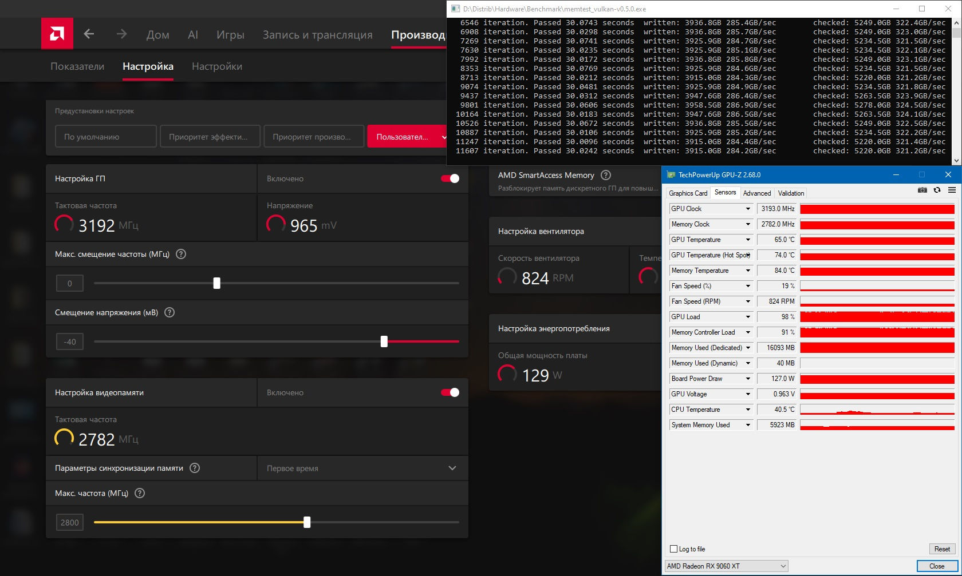Image resolution: width=962 pixels, height=576 pixels.
Task: Take a GPU-Z screenshot with camera icon
Action: coord(922,190)
